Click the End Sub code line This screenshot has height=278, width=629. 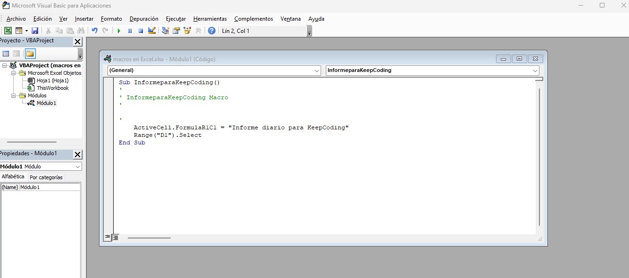tap(132, 143)
